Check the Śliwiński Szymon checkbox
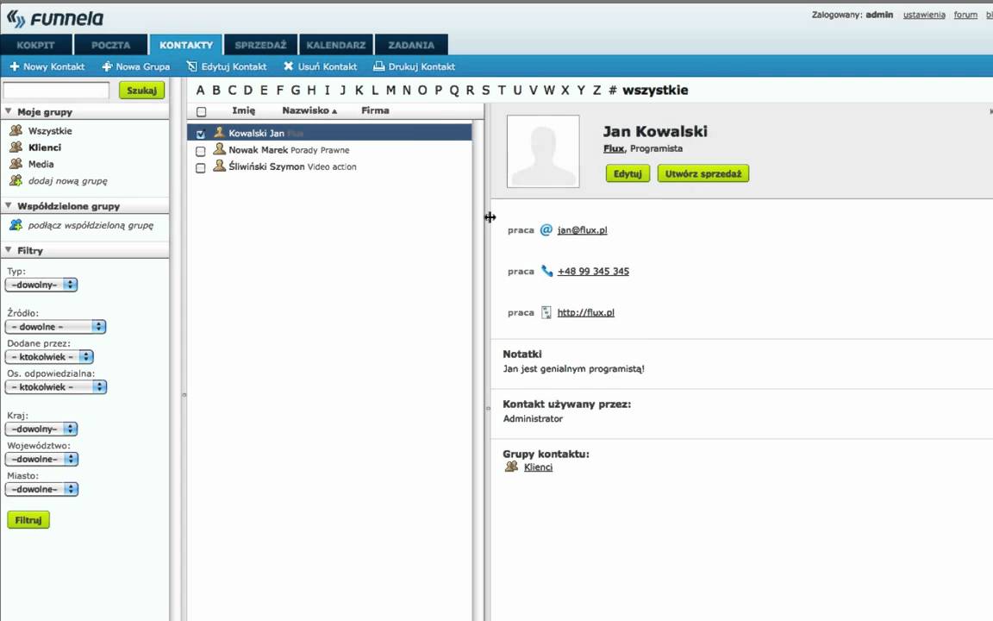The width and height of the screenshot is (993, 621). [201, 168]
